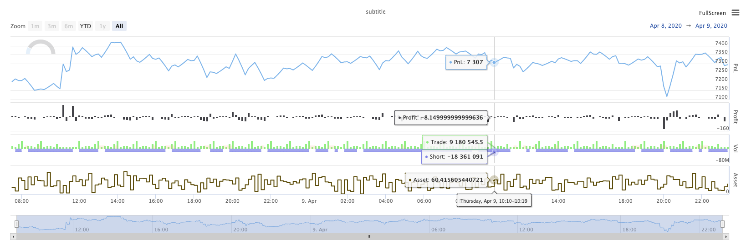746x245 pixels.
Task: Open the chart hamburger context menu
Action: click(735, 13)
